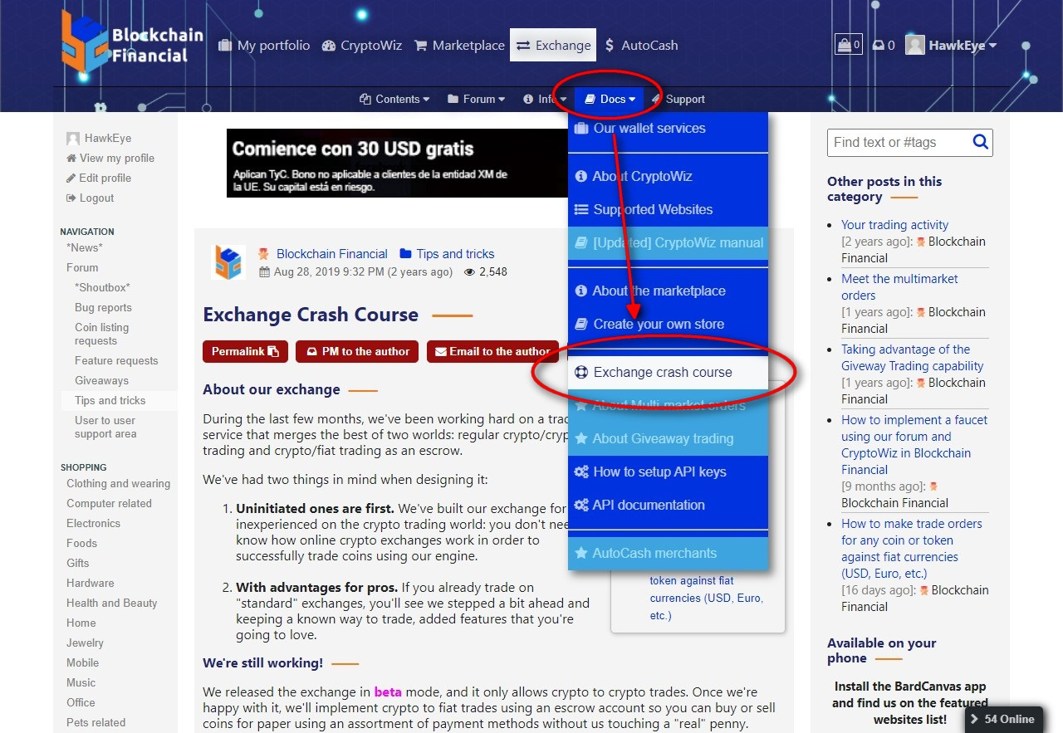This screenshot has height=733, width=1063.
Task: Open Computer related shopping category
Action: (x=109, y=503)
